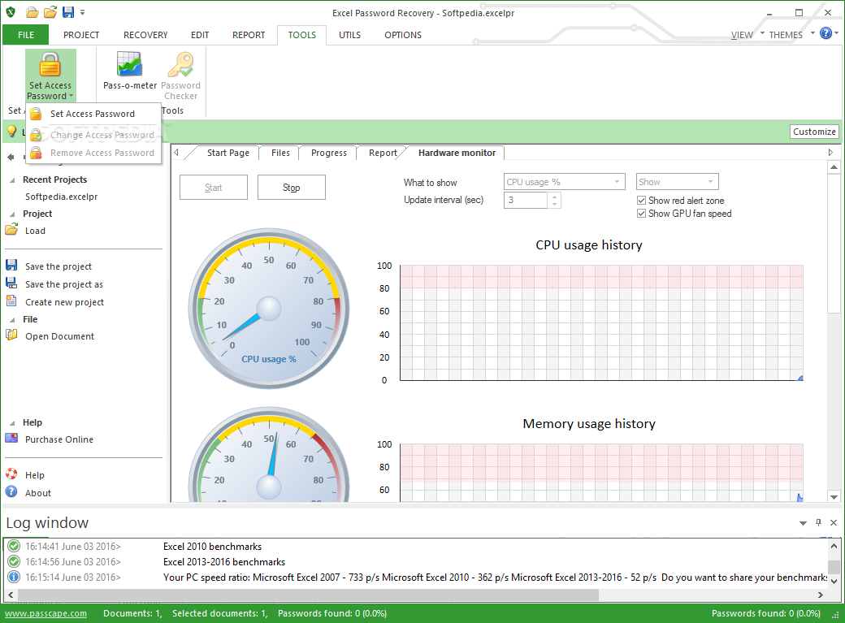The image size is (845, 623).
Task: Click the blue help question icon beside THEMES
Action: 825,33
